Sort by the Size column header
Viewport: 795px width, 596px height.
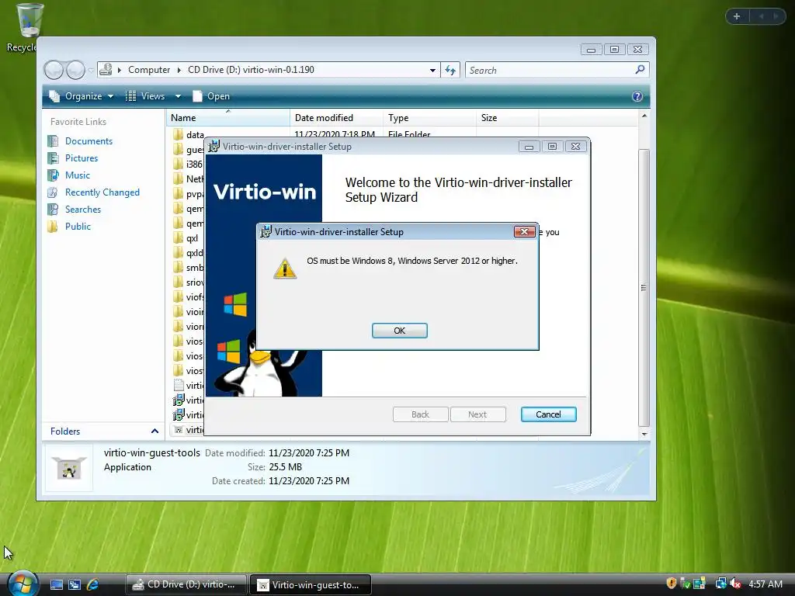click(507, 118)
